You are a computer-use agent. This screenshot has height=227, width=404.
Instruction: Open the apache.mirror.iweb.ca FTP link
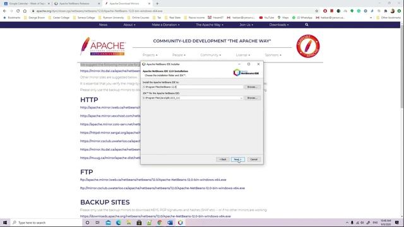(153, 180)
